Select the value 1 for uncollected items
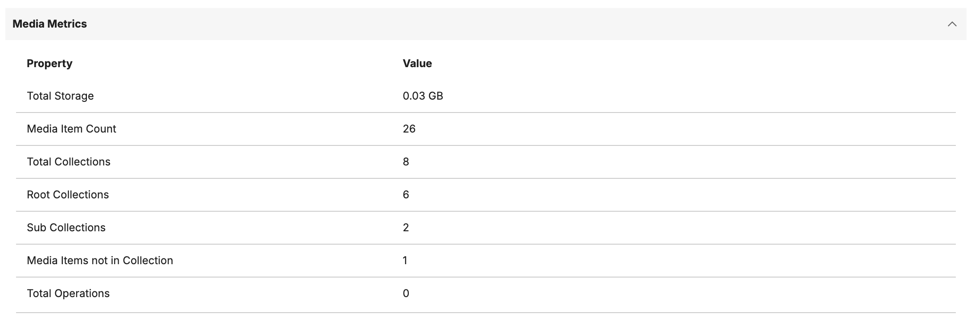The image size is (971, 330). [404, 260]
